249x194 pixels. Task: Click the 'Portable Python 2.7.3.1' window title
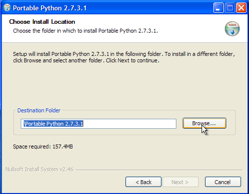(x=50, y=8)
